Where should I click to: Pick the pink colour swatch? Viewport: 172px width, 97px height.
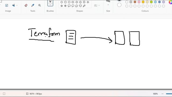pos(139,2)
